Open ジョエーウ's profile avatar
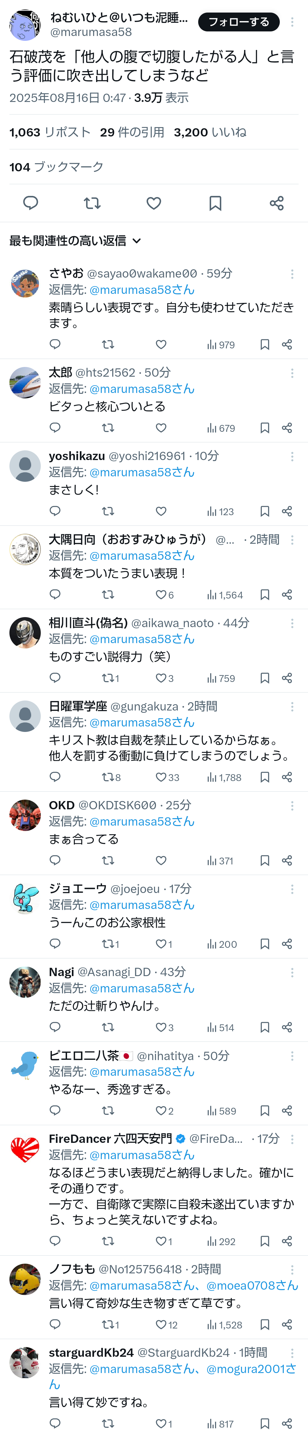This screenshot has height=1435, width=308. (25, 898)
